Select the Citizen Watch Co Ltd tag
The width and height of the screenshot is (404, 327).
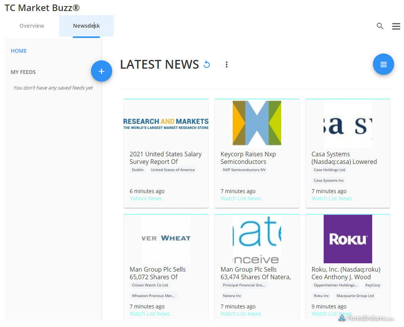[x=150, y=285]
